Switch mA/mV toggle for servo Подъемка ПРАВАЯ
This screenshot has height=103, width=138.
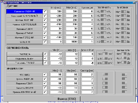105,63
